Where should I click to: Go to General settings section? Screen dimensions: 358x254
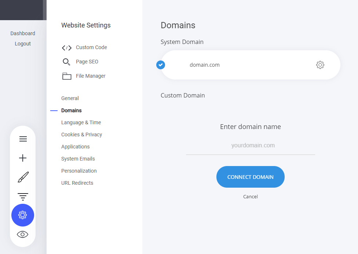tap(70, 98)
